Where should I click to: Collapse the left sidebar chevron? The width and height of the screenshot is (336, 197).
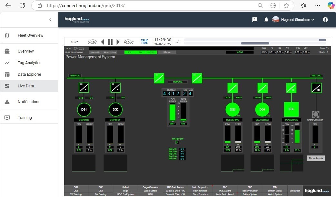(x=50, y=20)
